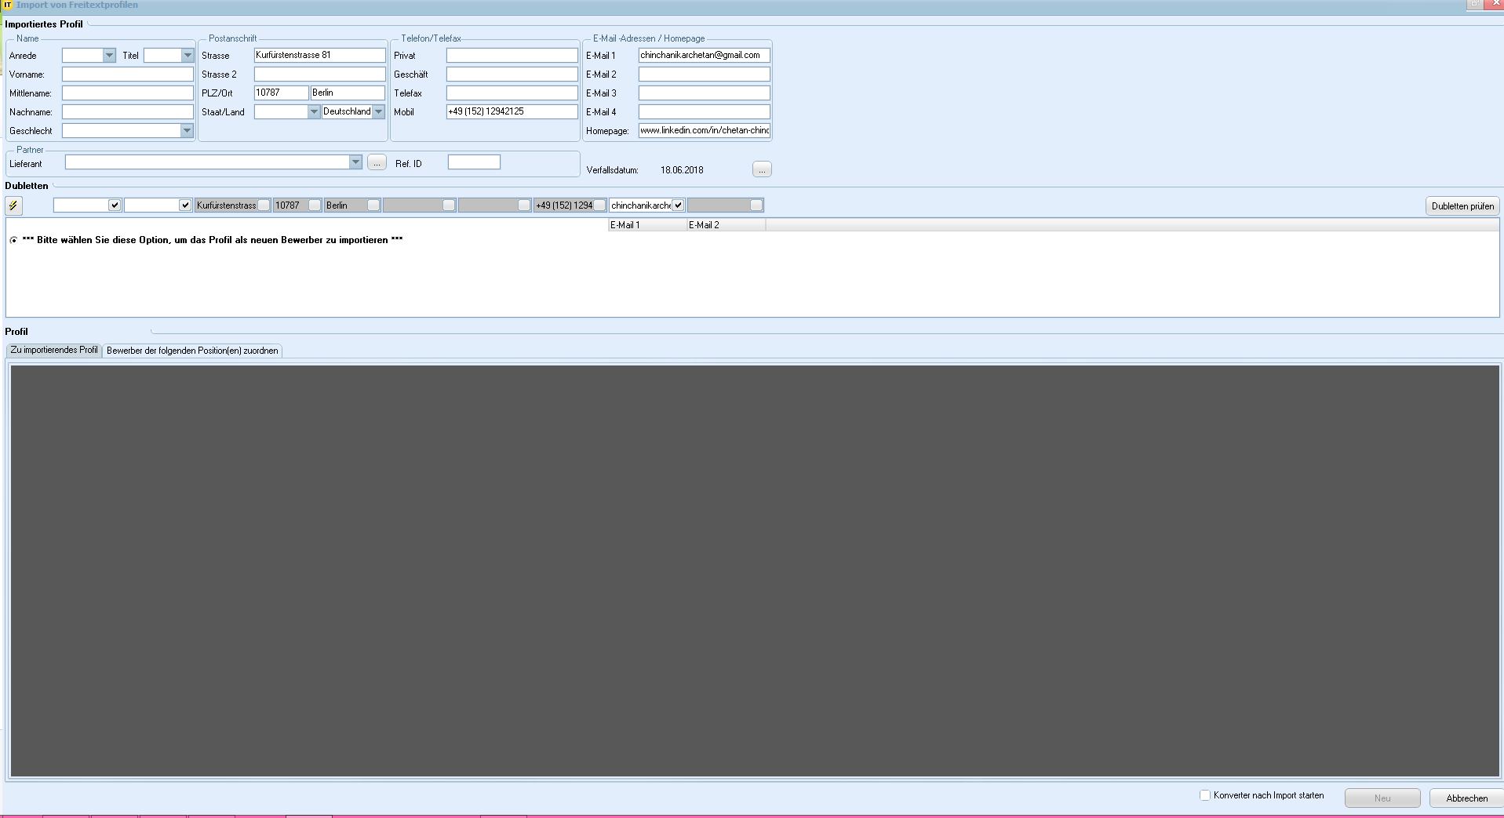The width and height of the screenshot is (1504, 818).
Task: Click the Neu button
Action: [x=1382, y=798]
